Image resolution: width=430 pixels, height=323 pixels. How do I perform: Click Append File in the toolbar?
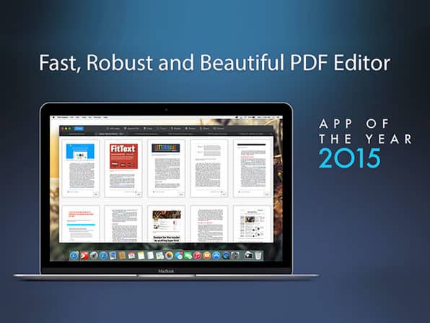click(131, 129)
